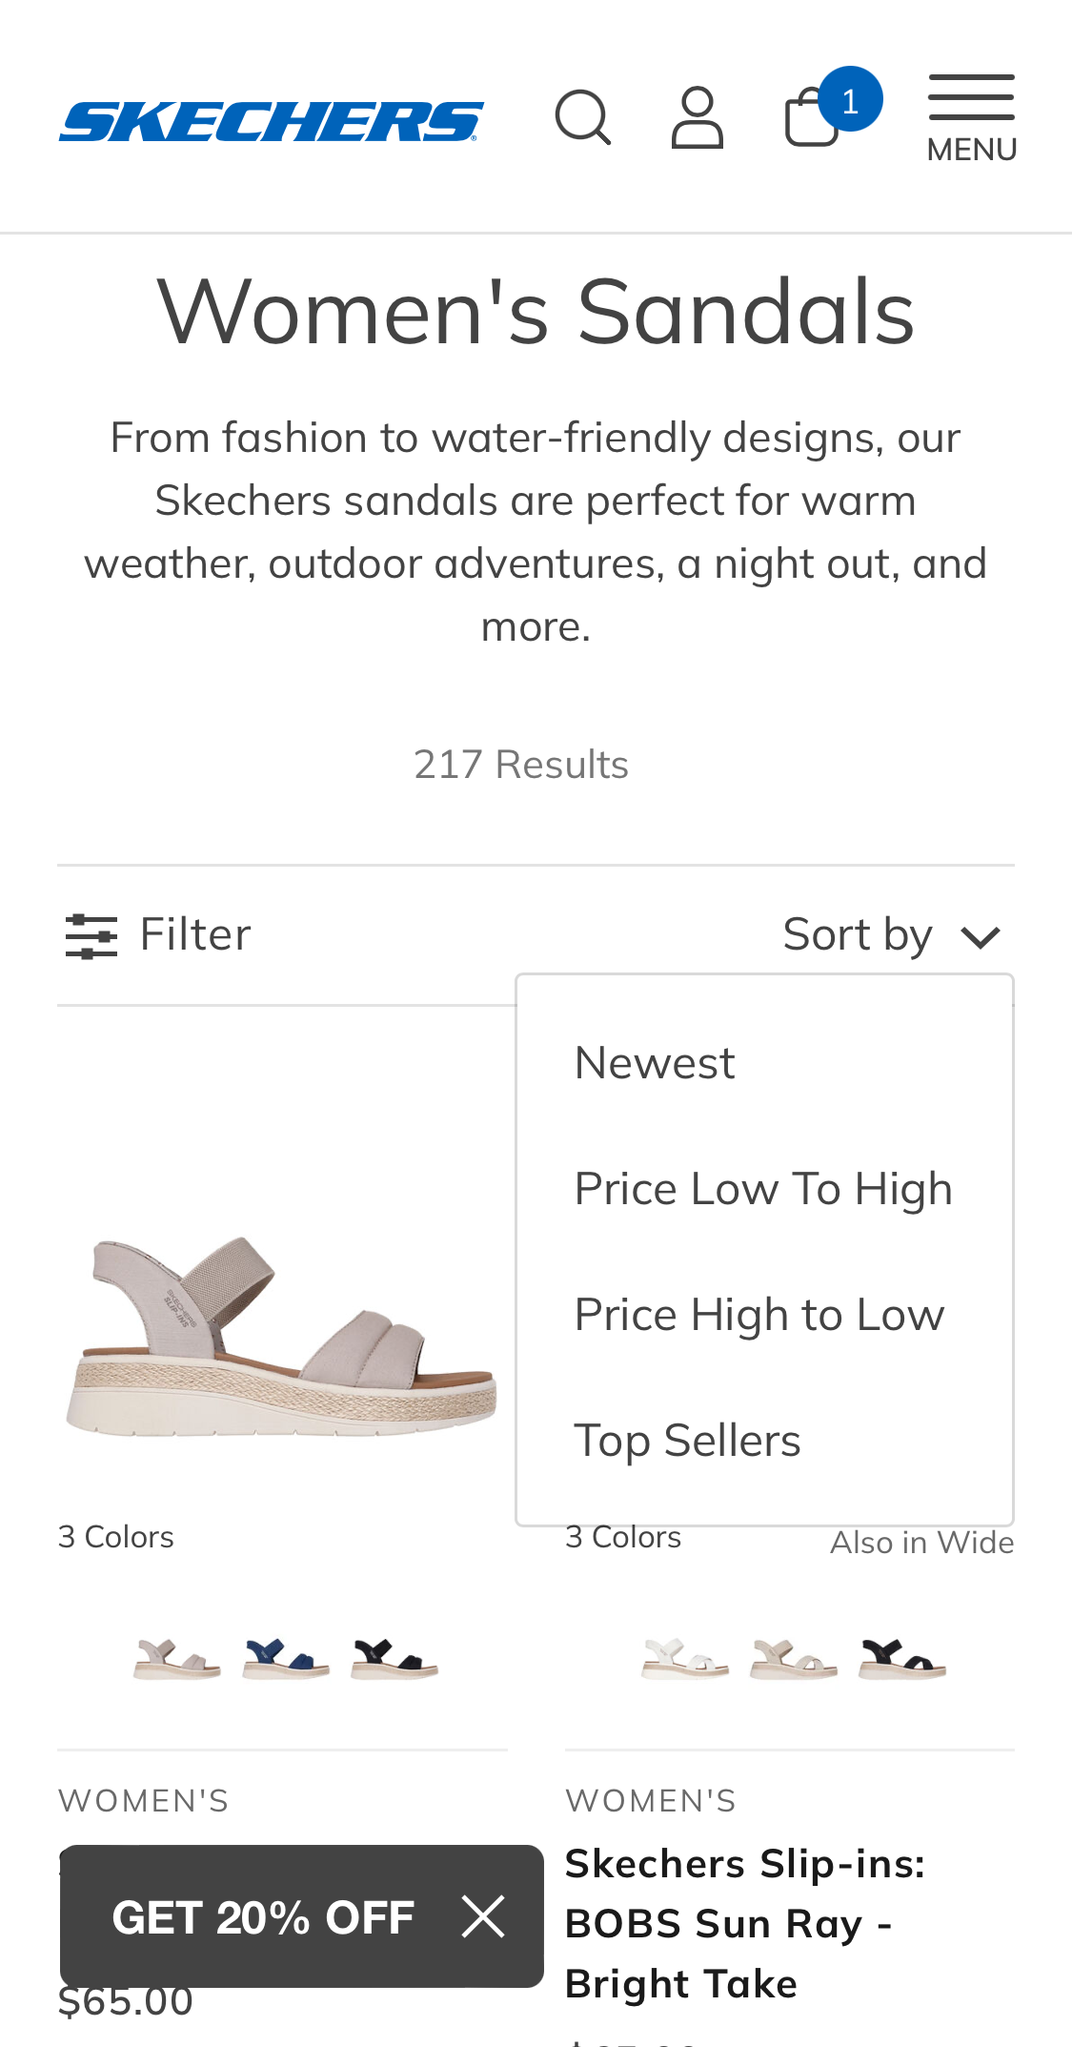Open the hamburger MENU icon
Viewport: 1072px width, 2047px height.
pyautogui.click(x=970, y=100)
